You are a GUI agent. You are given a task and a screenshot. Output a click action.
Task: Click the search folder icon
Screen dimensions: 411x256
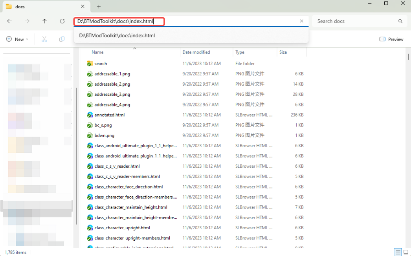click(x=90, y=63)
